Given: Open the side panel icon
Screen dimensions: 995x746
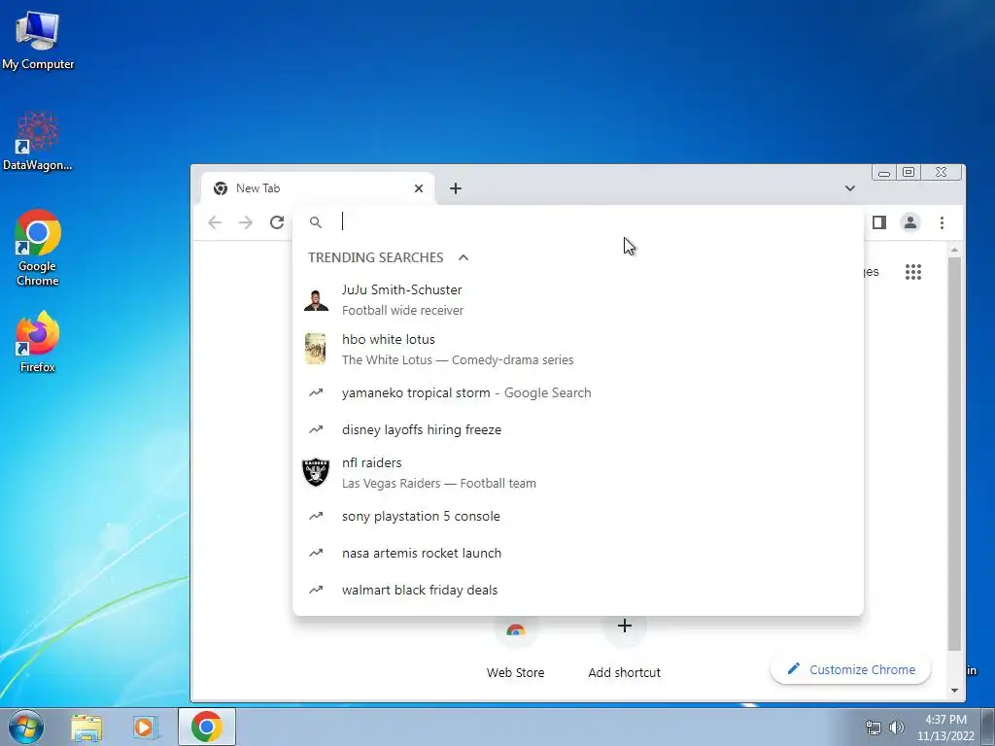Looking at the screenshot, I should 878,222.
